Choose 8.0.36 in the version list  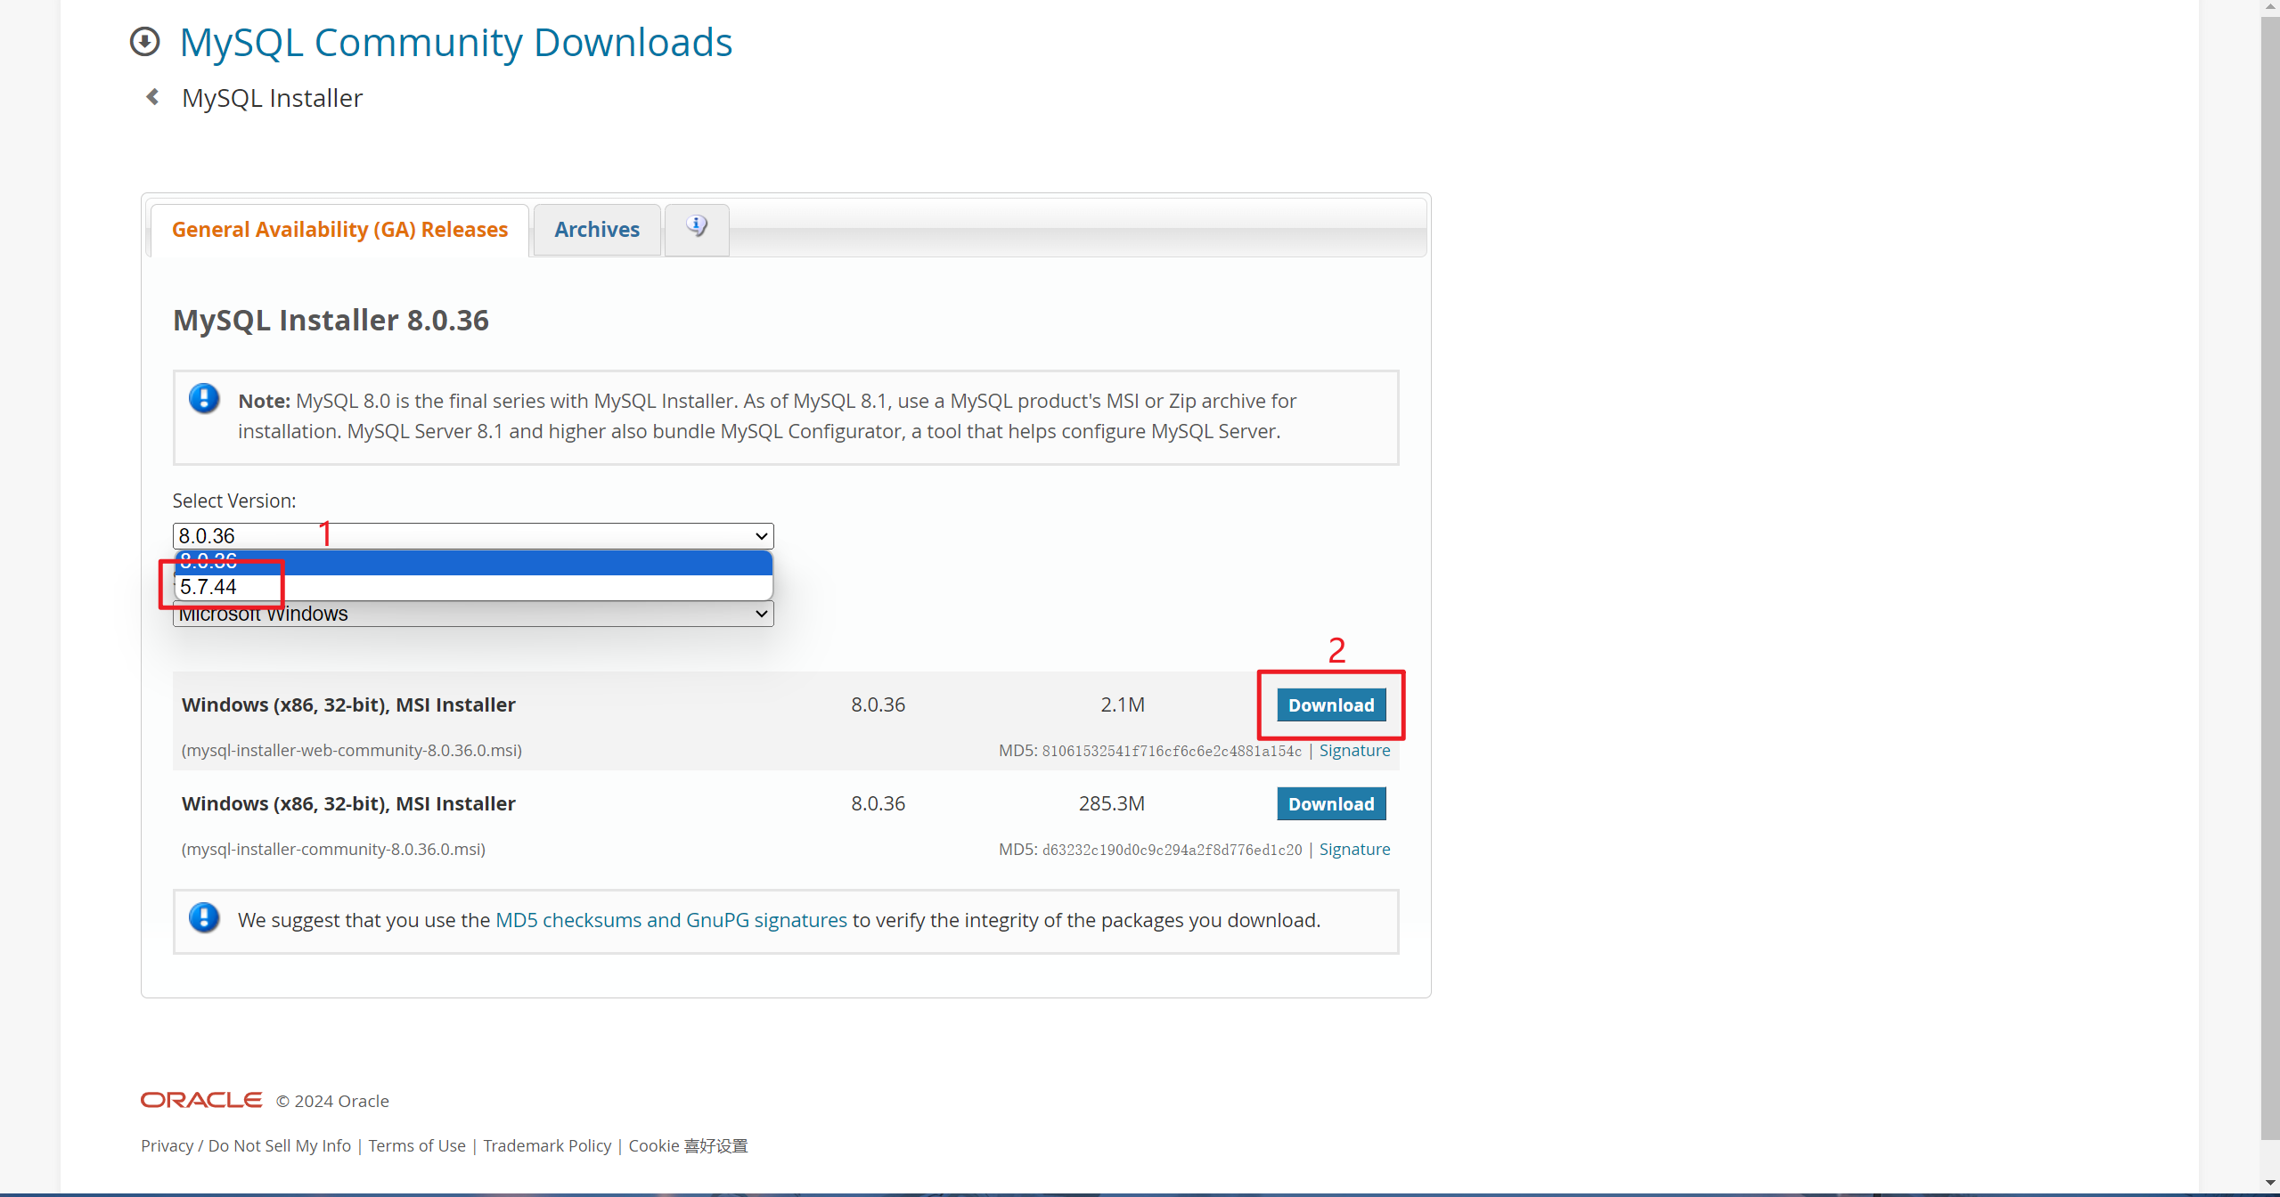473,562
